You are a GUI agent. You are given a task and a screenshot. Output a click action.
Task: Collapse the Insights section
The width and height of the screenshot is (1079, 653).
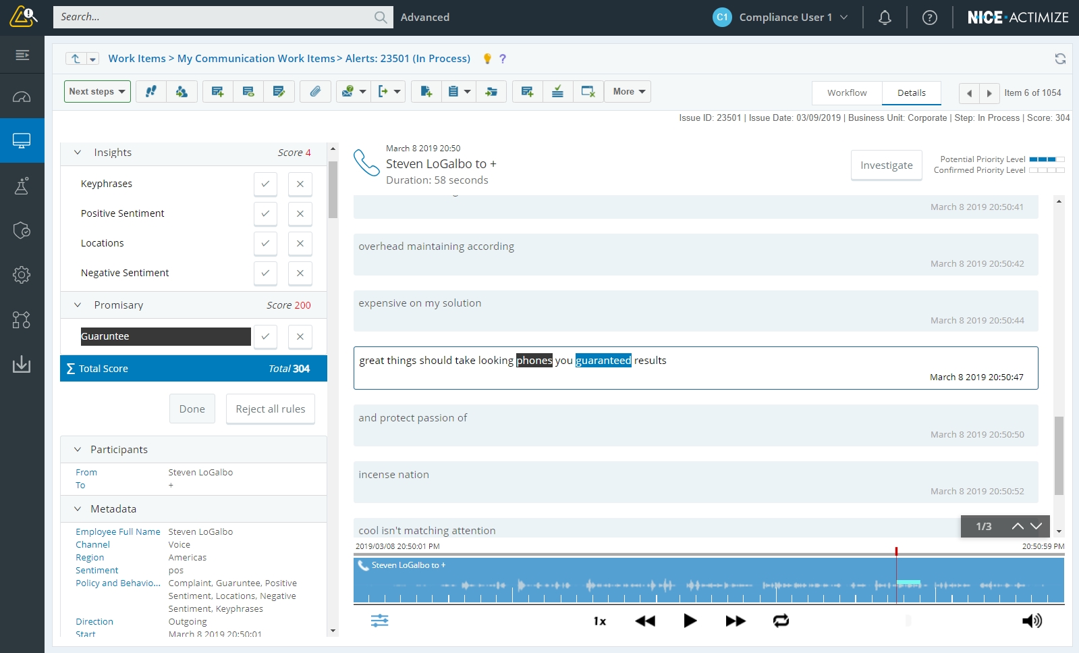78,153
